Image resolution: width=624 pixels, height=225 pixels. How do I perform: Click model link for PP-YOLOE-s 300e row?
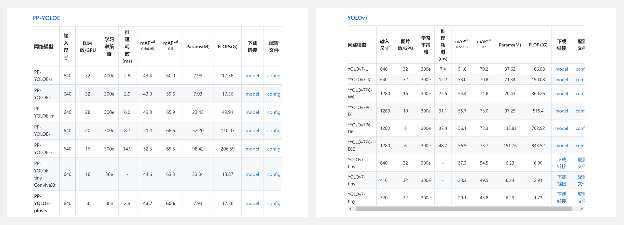252,94
